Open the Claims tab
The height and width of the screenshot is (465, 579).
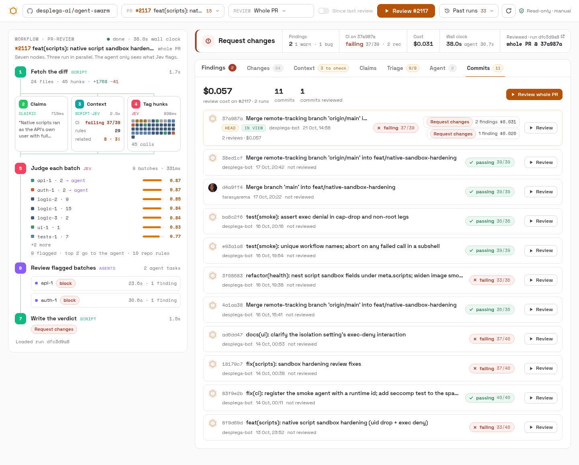[x=368, y=68]
